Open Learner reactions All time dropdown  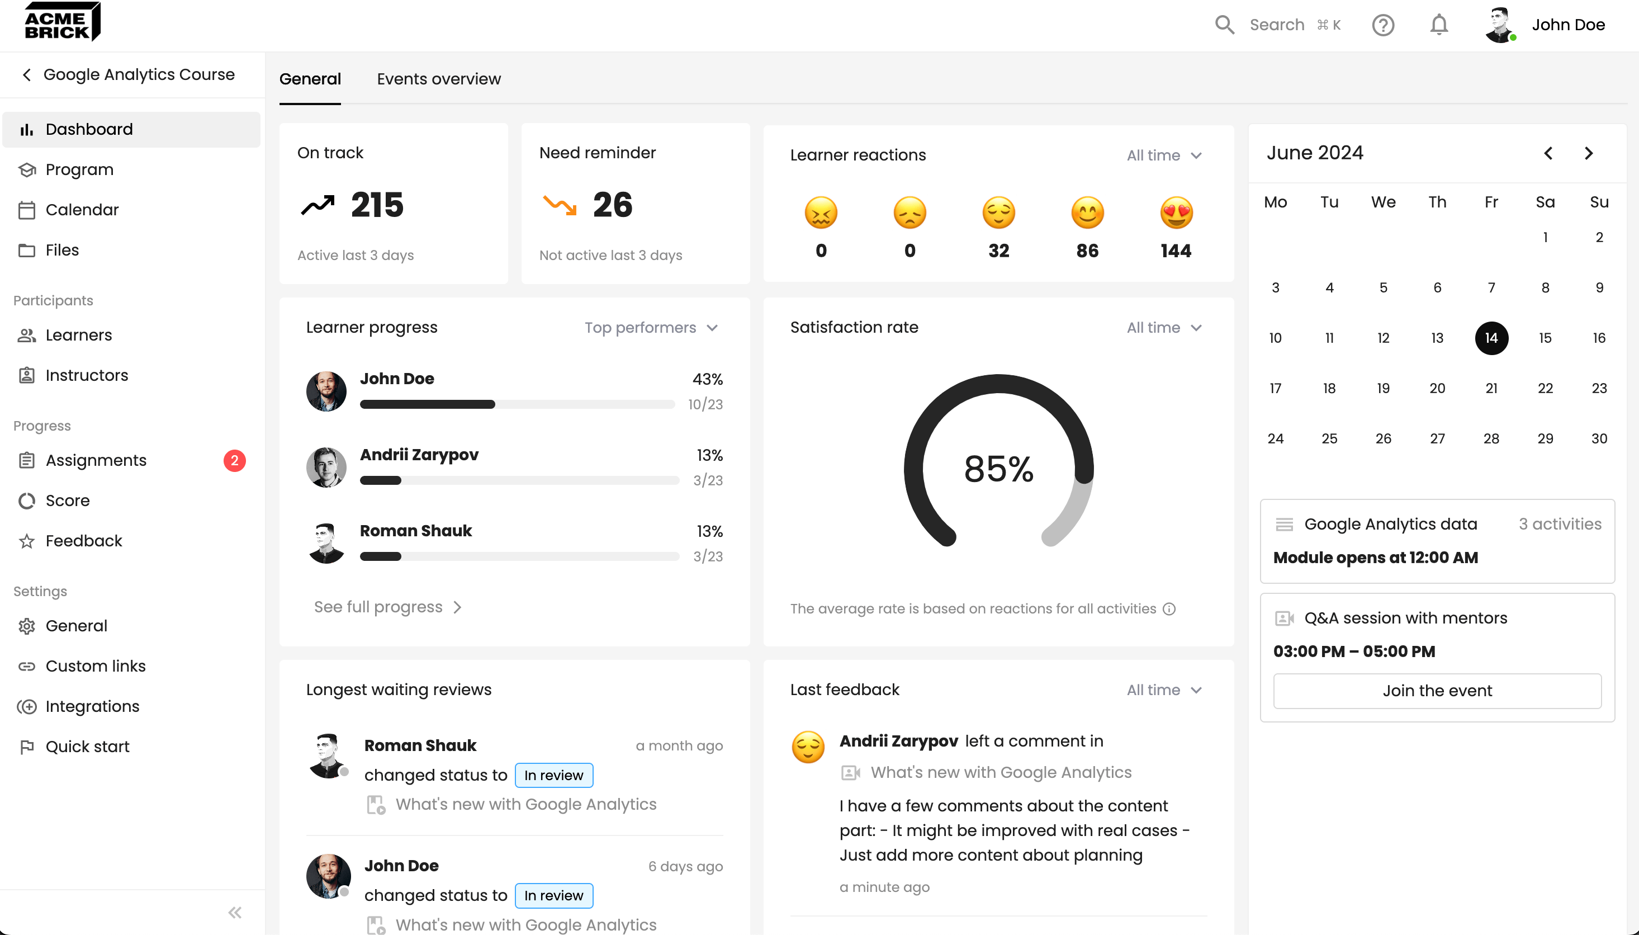[x=1164, y=155]
